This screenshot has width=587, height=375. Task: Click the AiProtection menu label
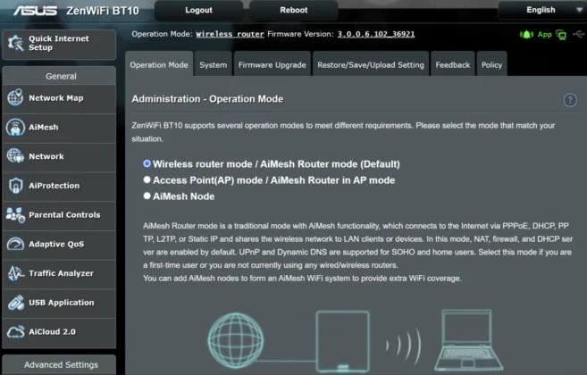click(54, 185)
